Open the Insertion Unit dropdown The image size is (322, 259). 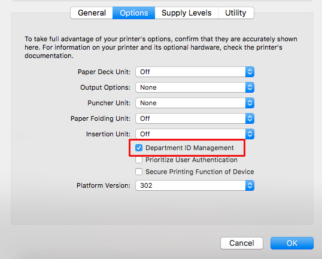click(195, 134)
